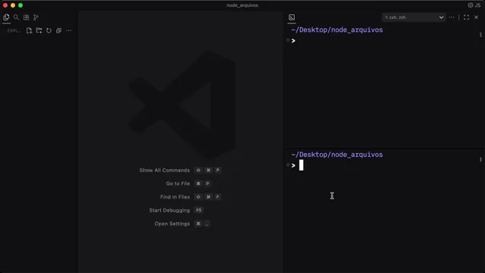Click the lower terminal path ~/Desktop/node_arquivos
The width and height of the screenshot is (485, 273).
(x=337, y=155)
